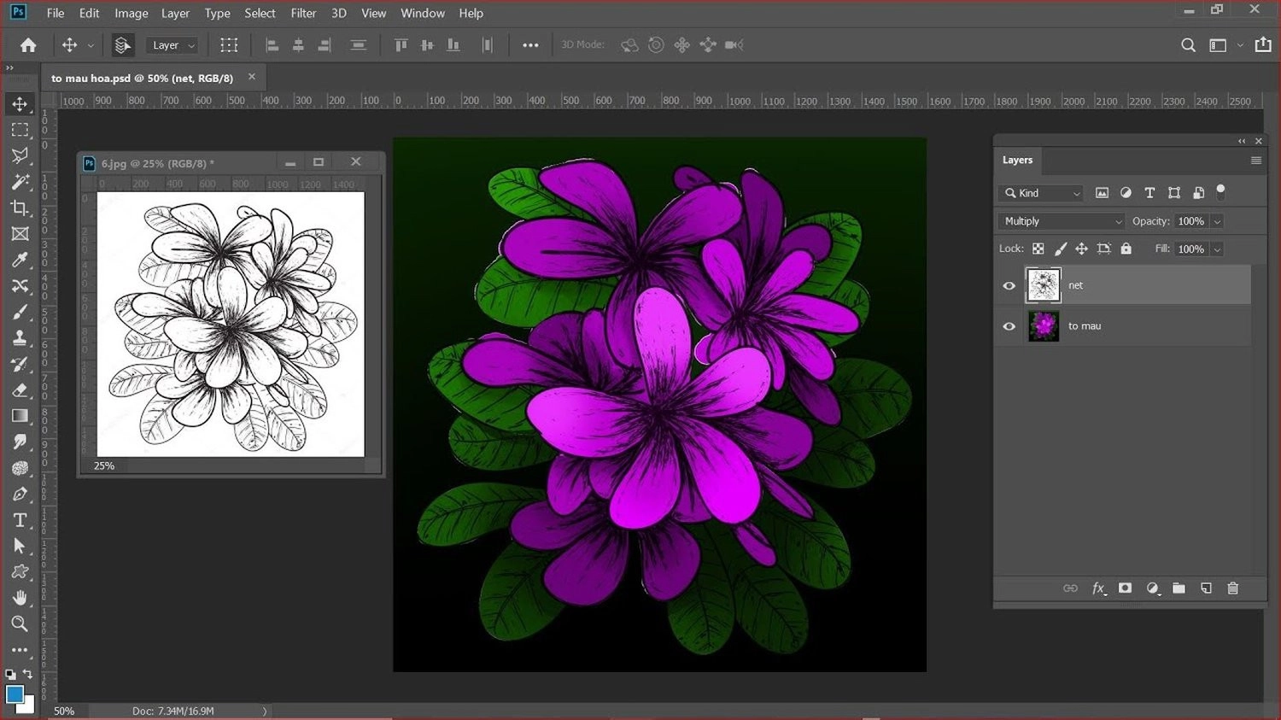
Task: Open the Filter menu
Action: (303, 13)
